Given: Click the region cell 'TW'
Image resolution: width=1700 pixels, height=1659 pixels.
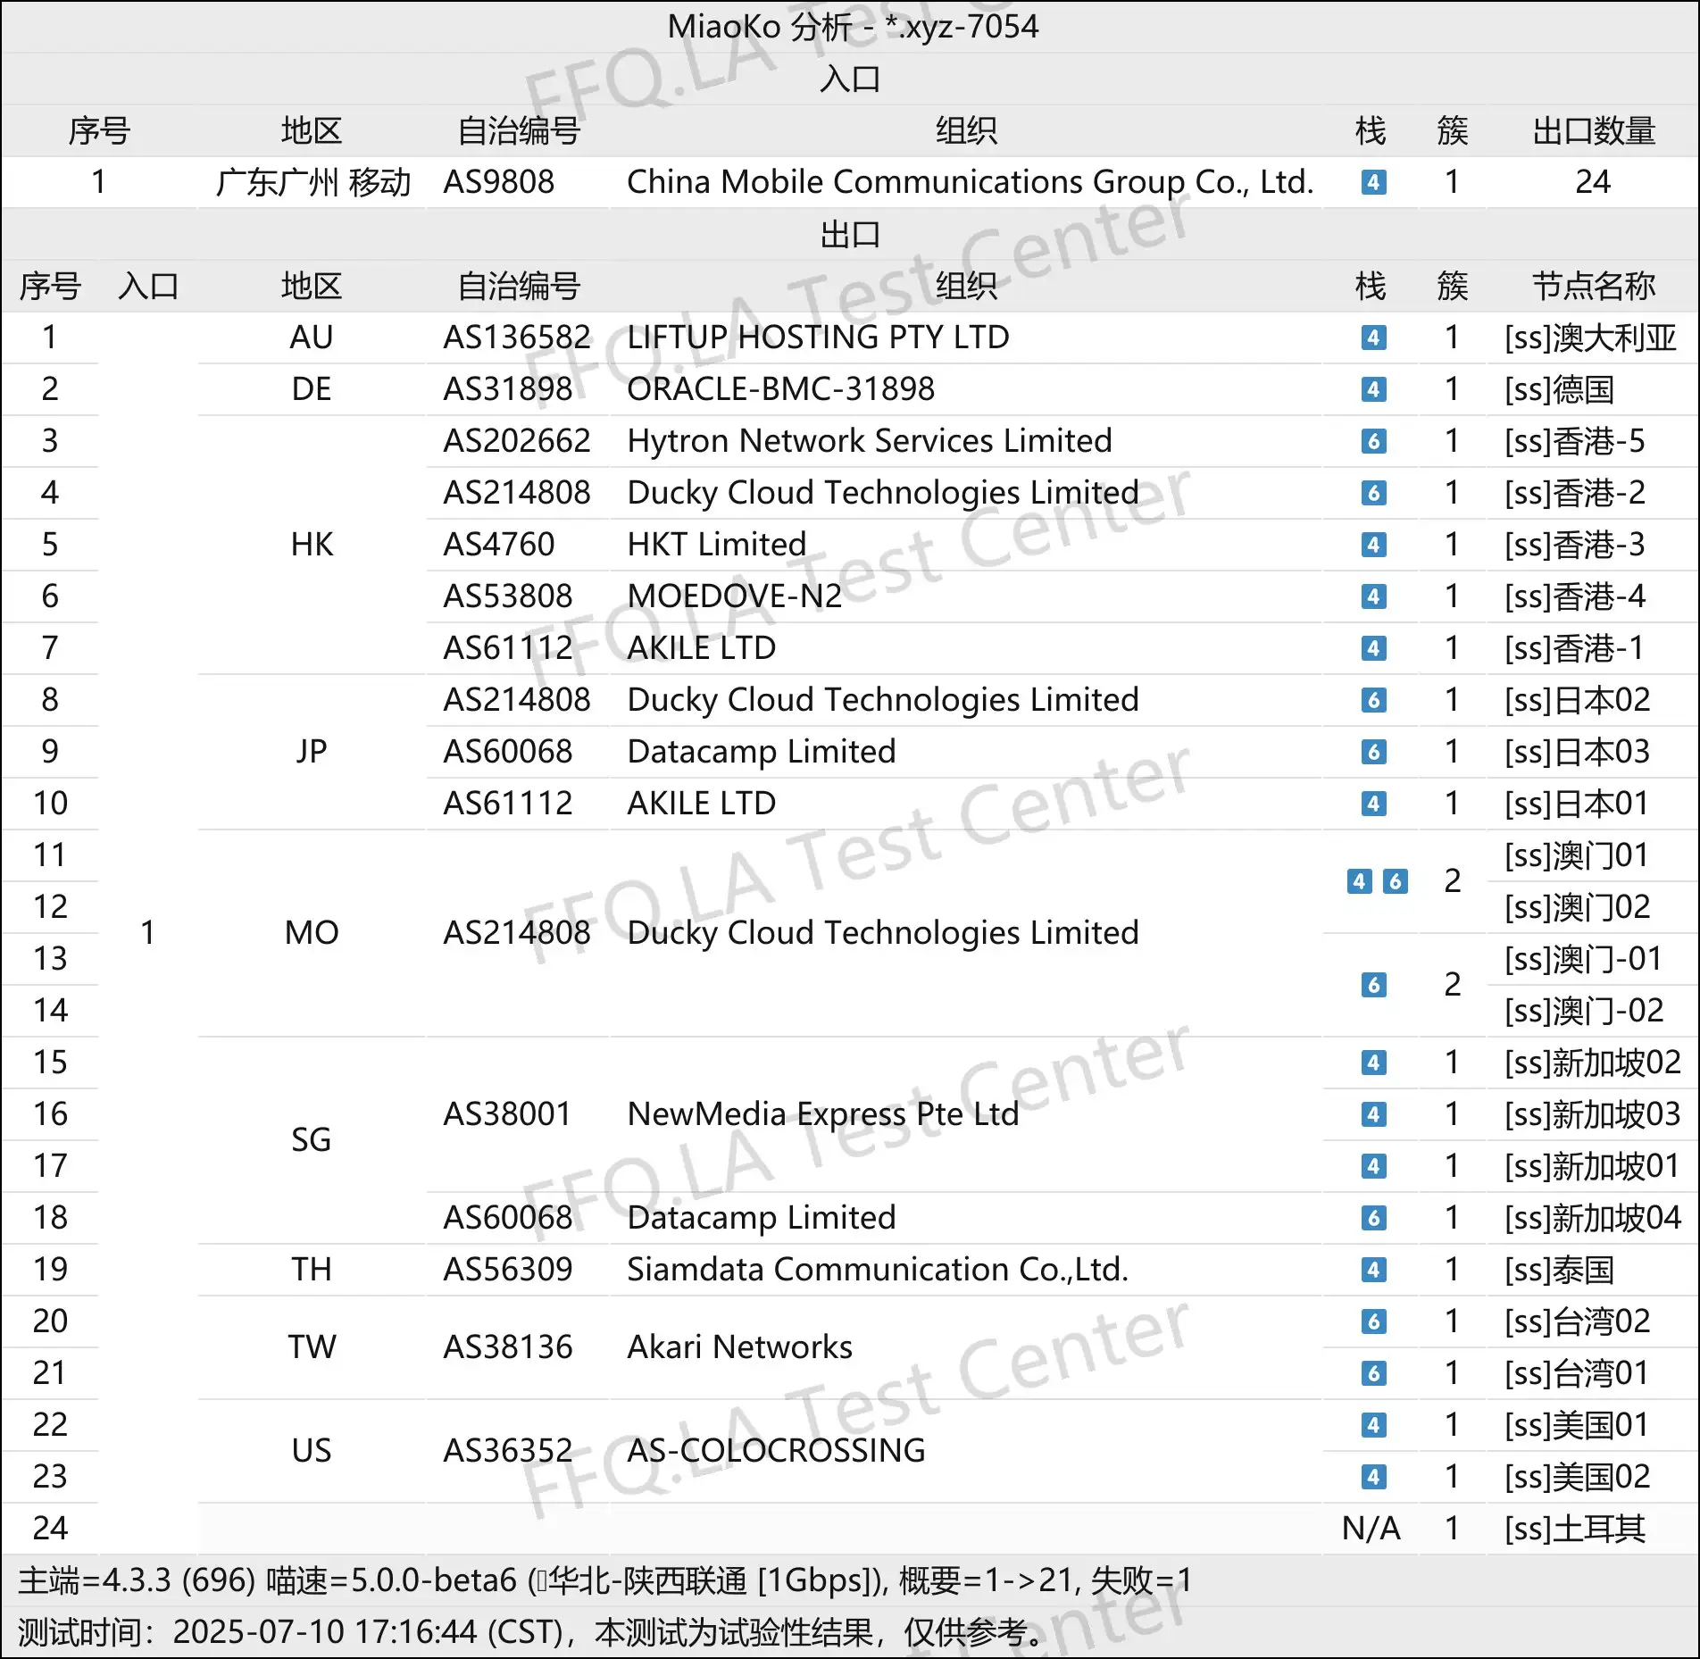Looking at the screenshot, I should click(311, 1347).
